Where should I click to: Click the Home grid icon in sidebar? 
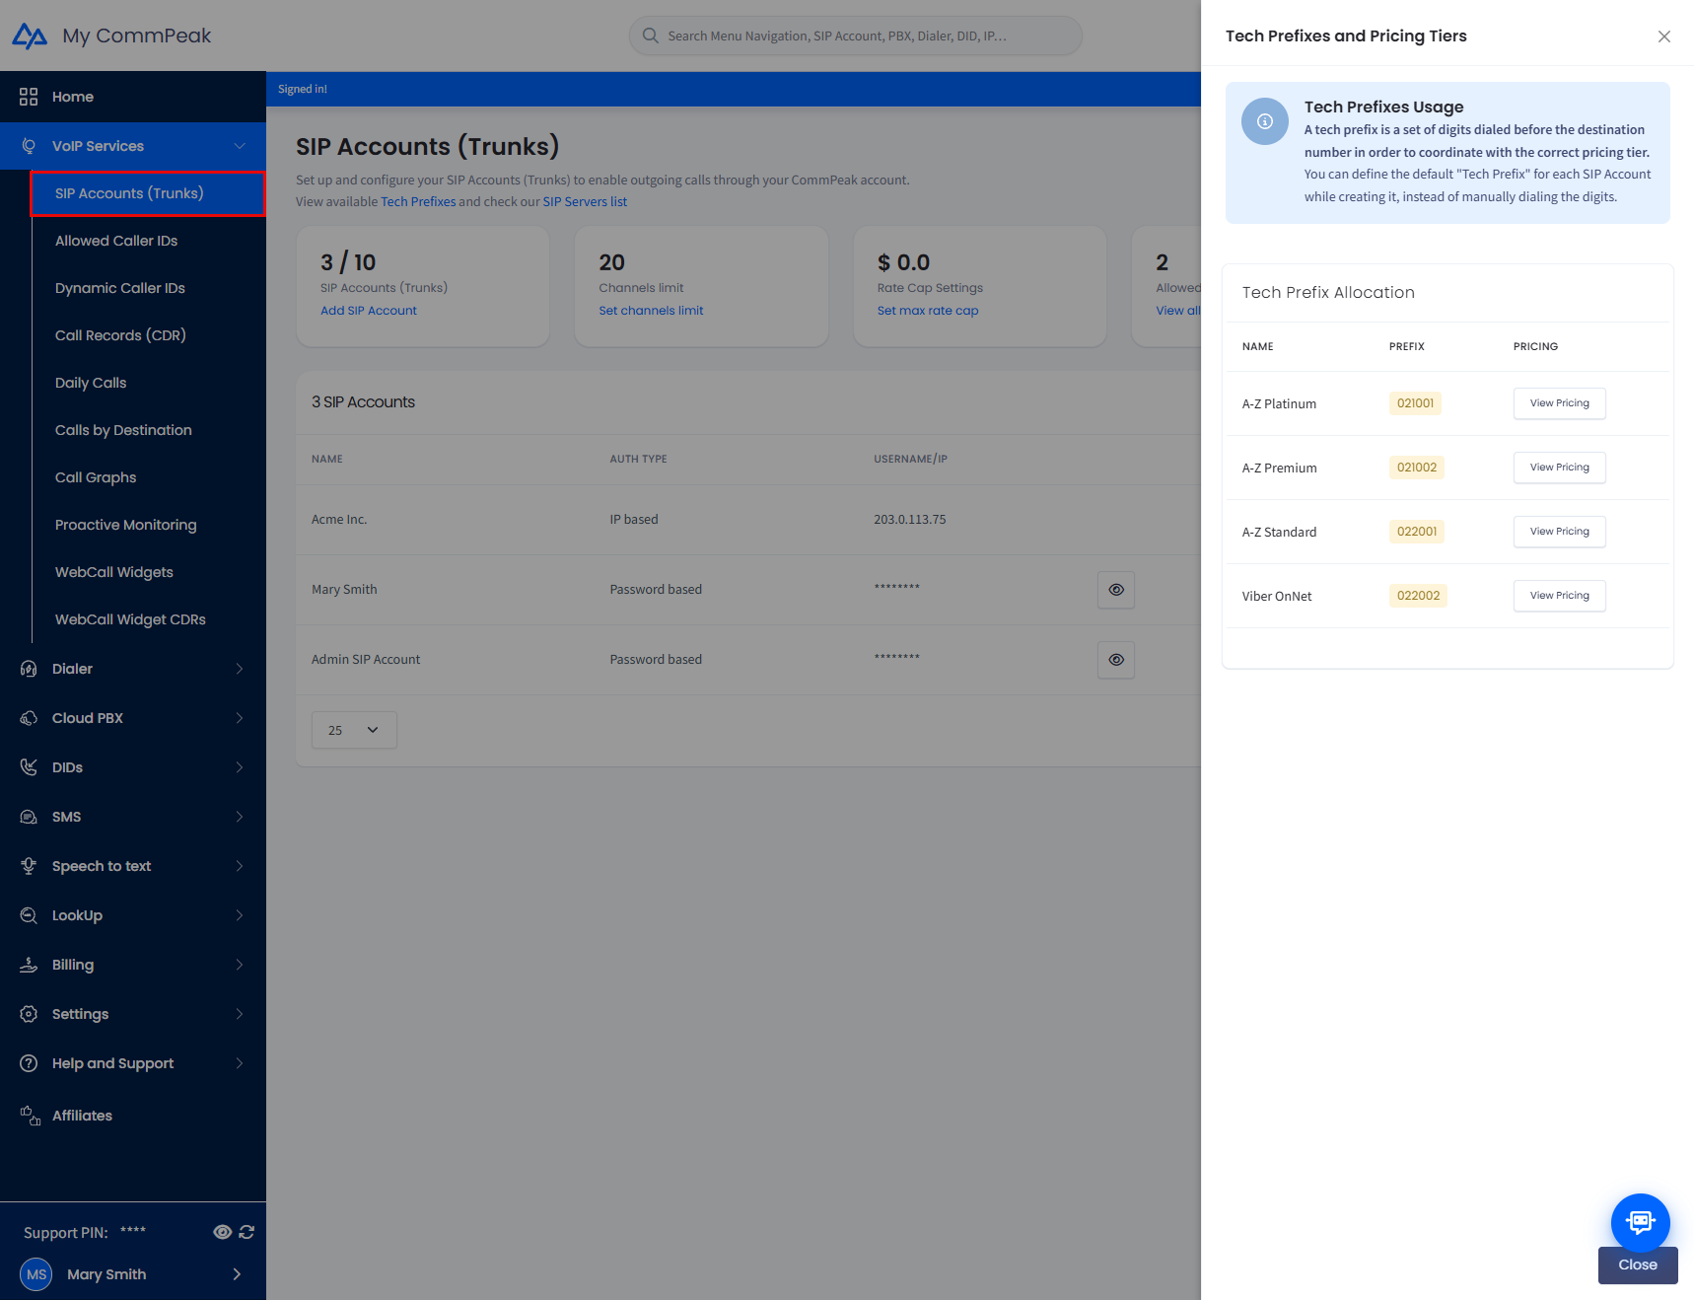point(29,97)
